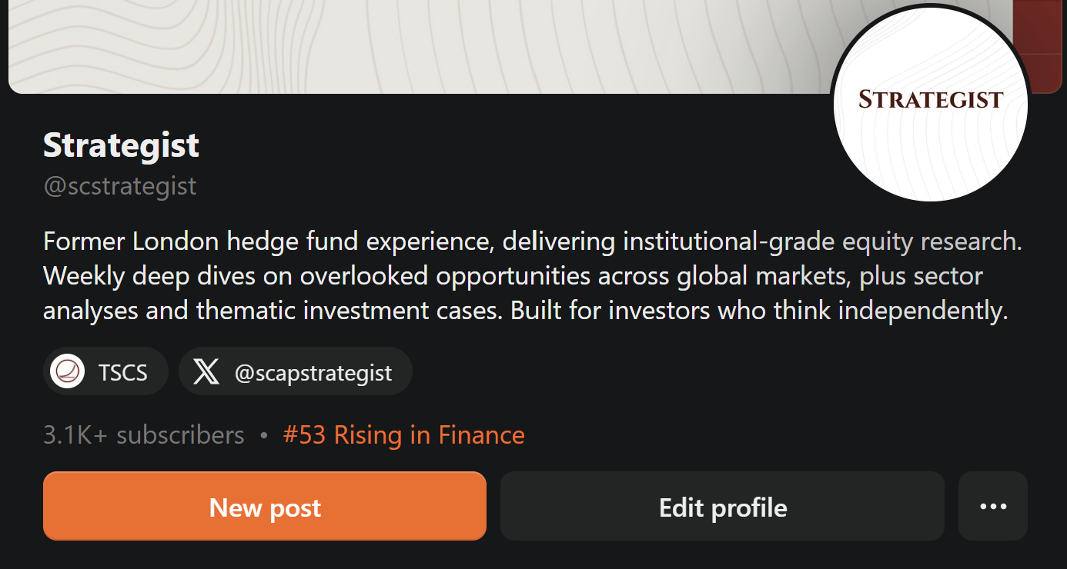Screen dimensions: 1067x569
Task: Click the Strategist display name heading
Action: tap(121, 145)
